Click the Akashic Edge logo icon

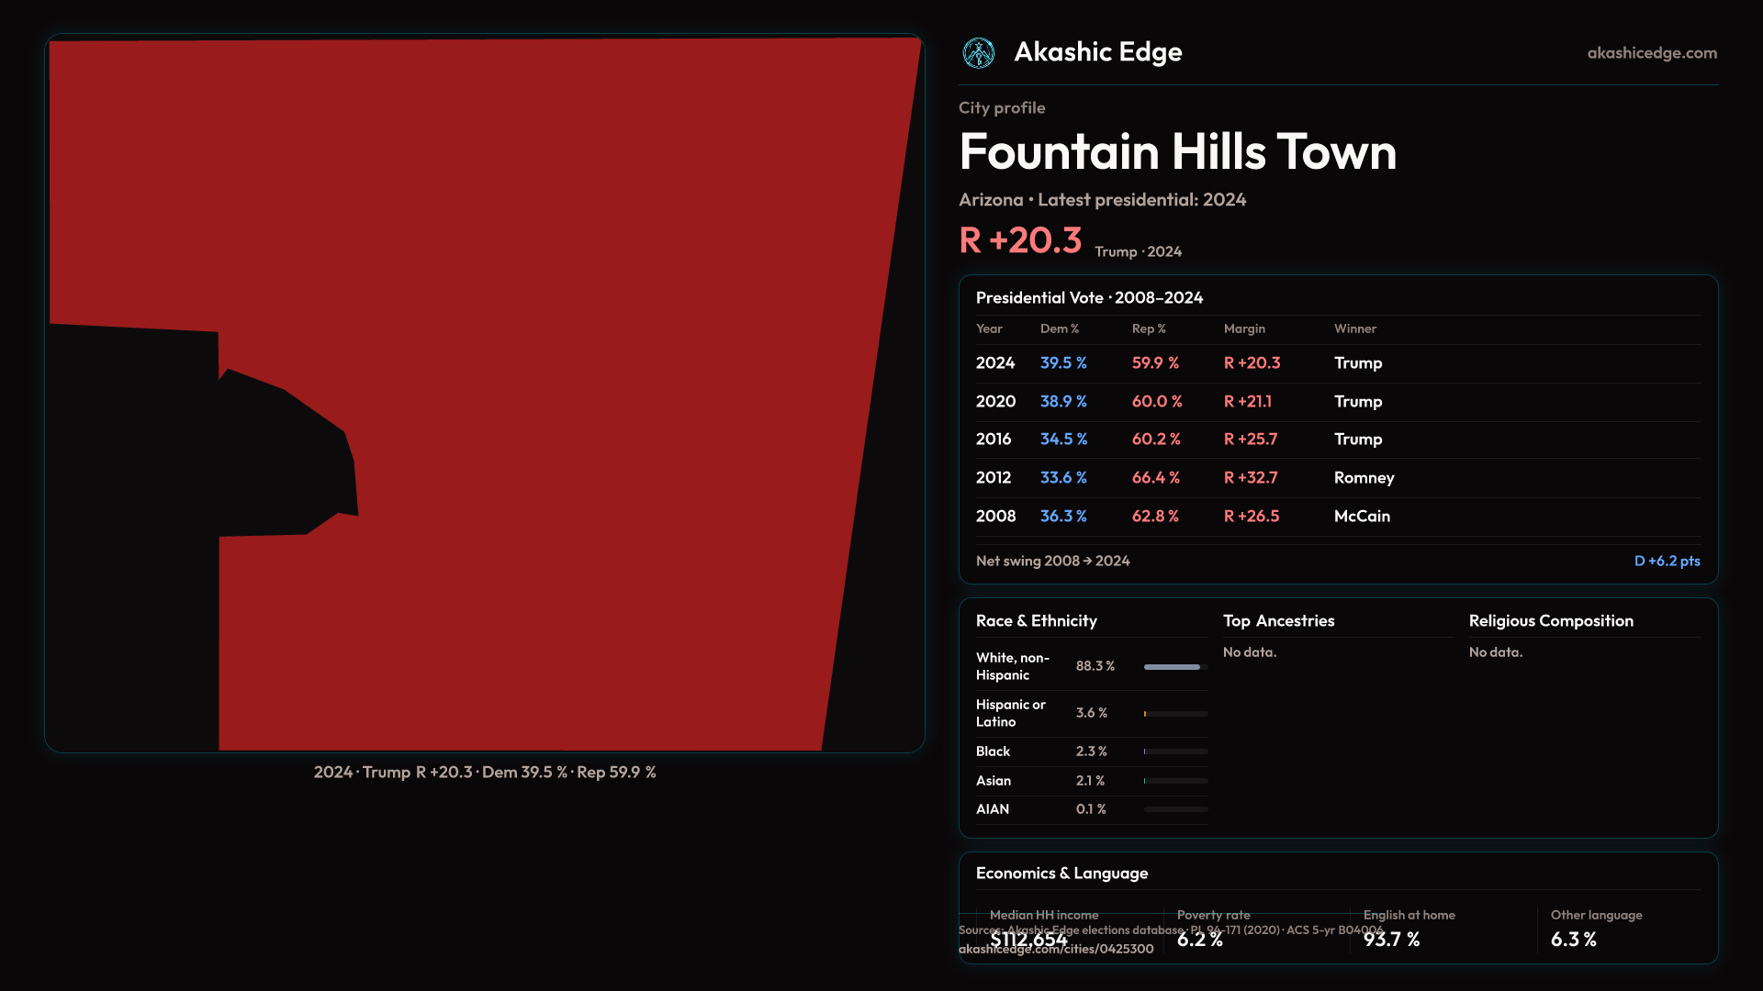tap(978, 53)
